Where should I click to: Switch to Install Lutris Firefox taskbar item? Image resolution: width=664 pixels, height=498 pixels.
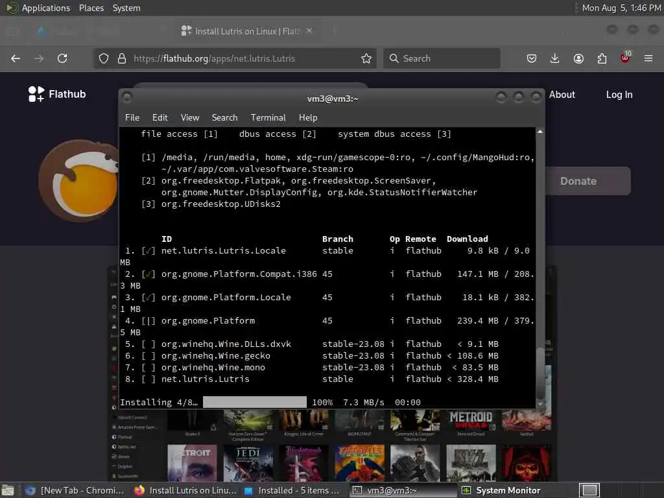point(185,490)
